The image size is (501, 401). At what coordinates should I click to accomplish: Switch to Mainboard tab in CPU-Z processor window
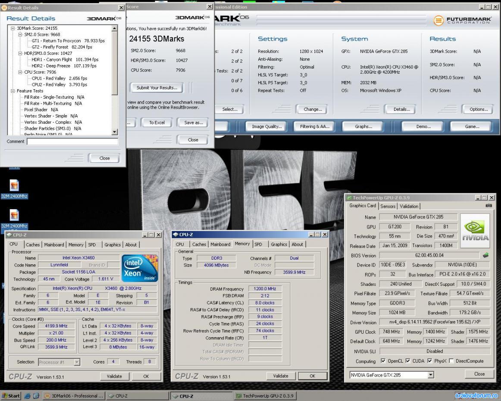point(54,244)
